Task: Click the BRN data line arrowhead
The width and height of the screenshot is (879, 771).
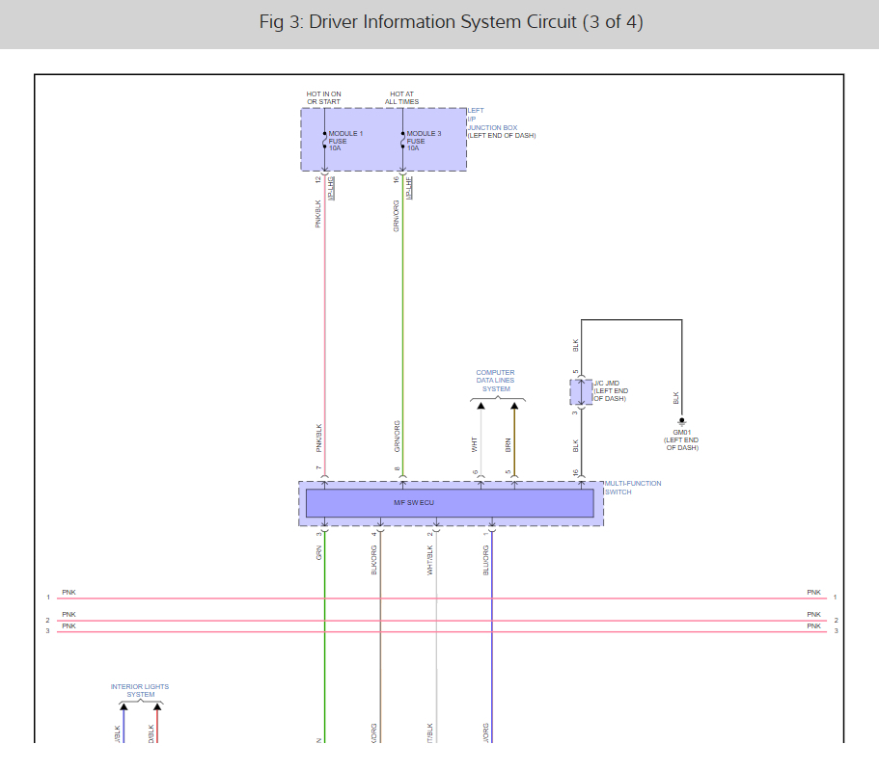Action: point(514,406)
